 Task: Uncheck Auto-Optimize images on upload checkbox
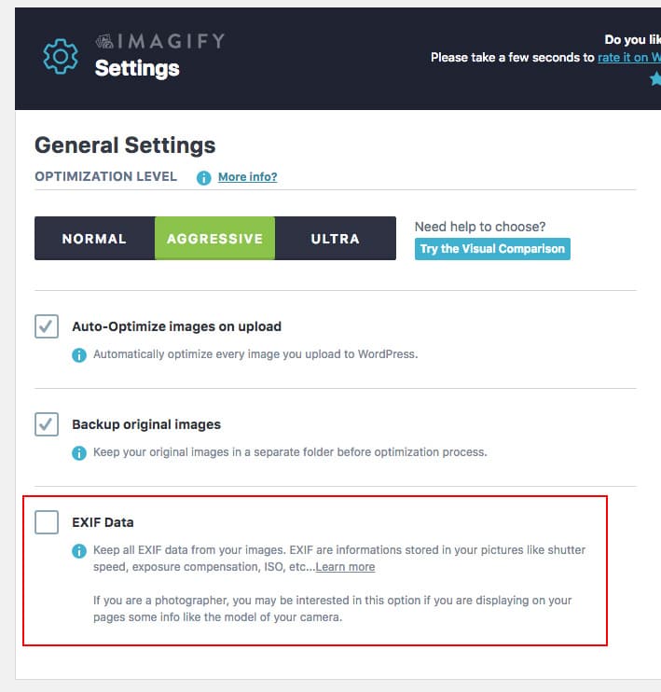47,326
